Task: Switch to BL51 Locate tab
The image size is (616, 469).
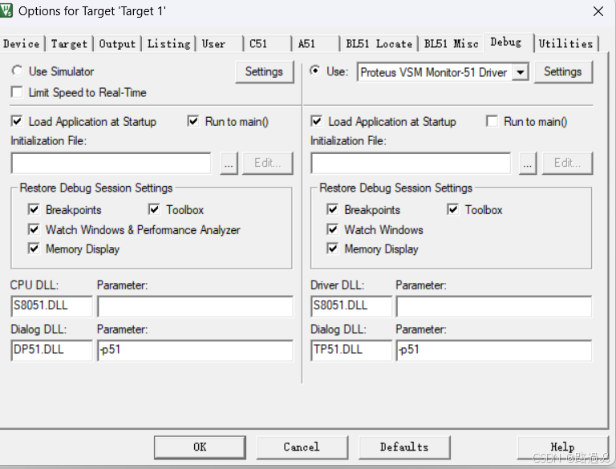Action: tap(379, 43)
